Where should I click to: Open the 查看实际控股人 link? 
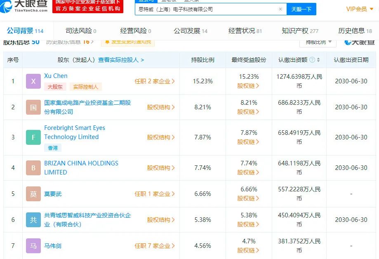[121, 60]
